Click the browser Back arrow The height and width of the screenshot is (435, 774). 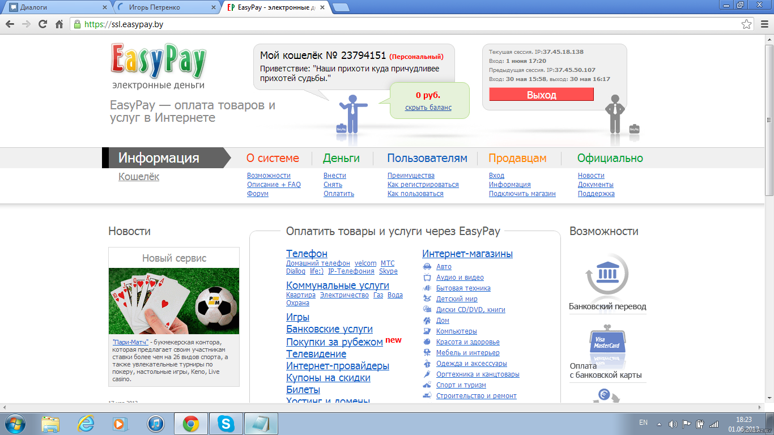click(x=10, y=24)
